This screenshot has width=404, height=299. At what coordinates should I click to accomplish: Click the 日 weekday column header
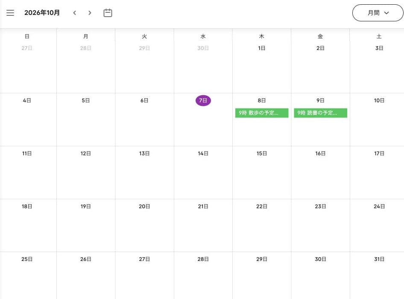point(27,36)
